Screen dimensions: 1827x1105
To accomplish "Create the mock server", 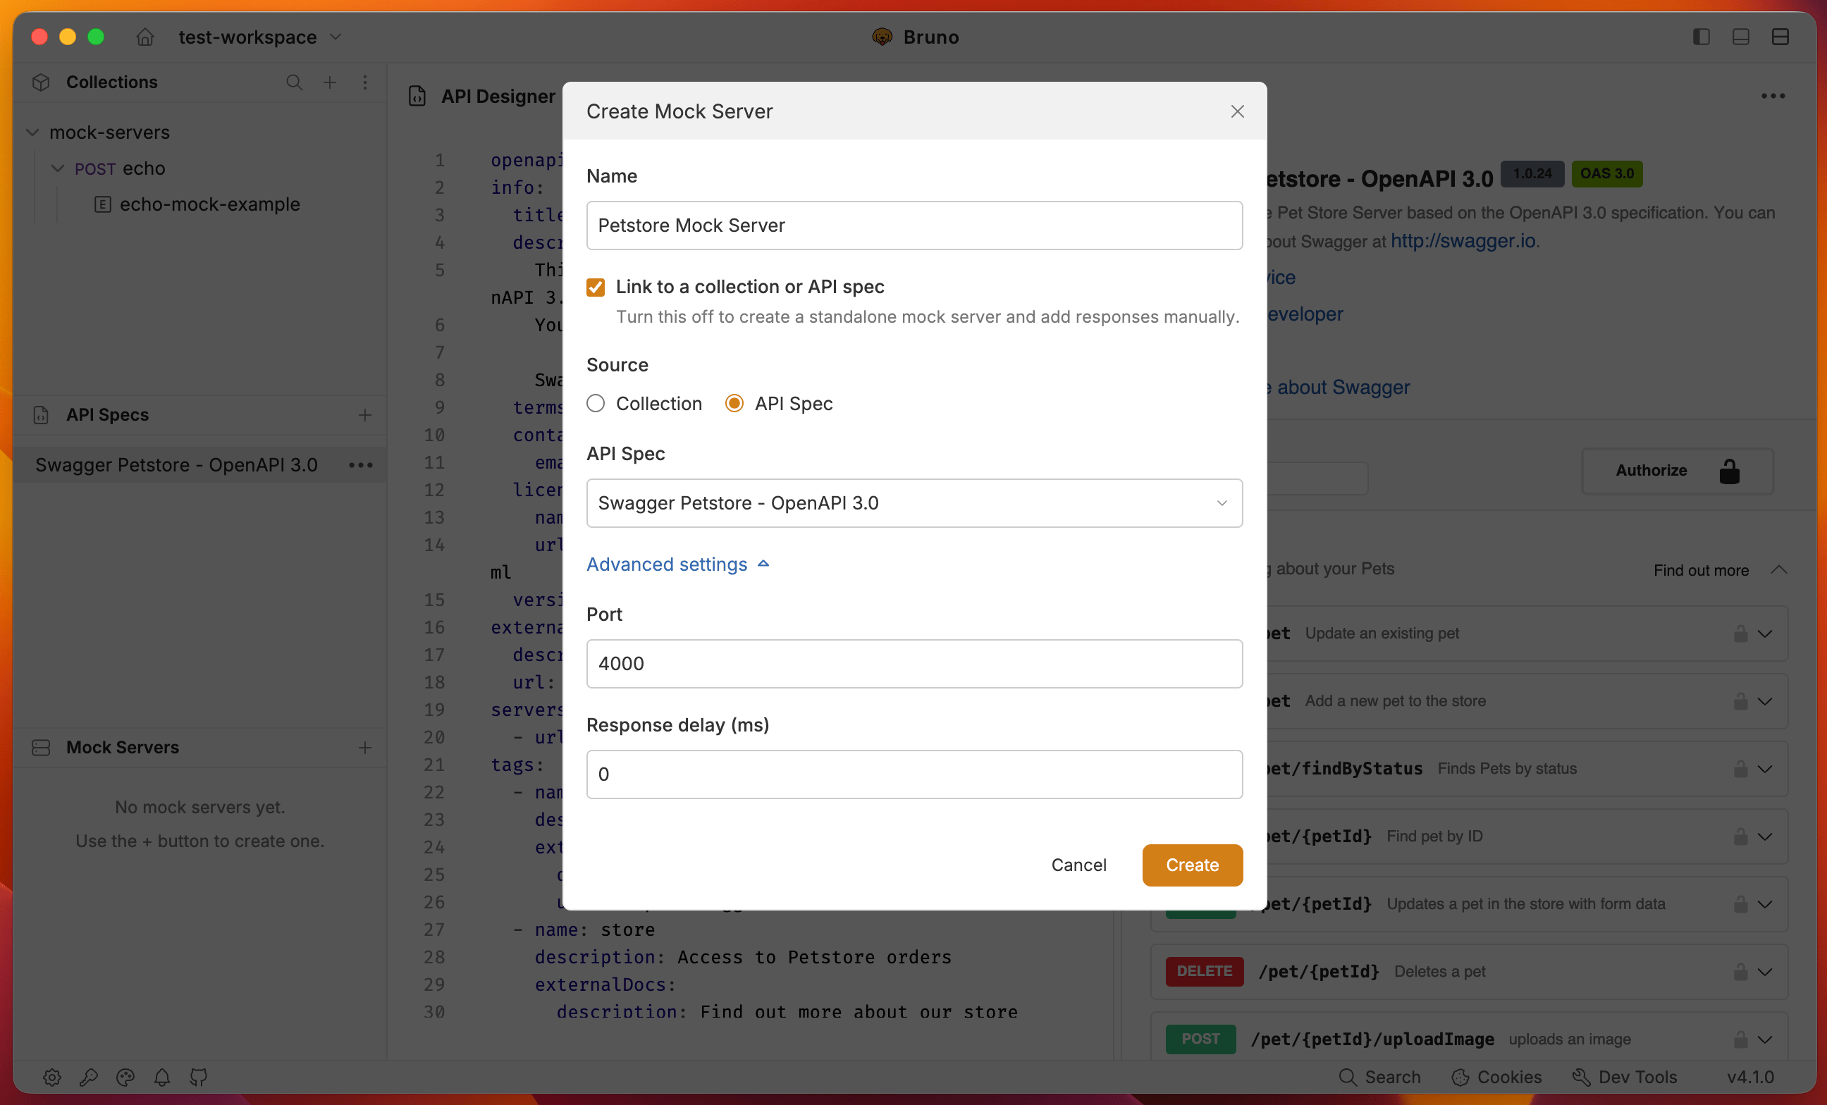I will (1193, 865).
